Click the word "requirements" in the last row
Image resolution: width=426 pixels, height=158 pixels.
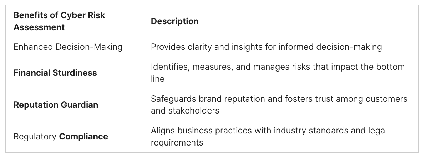[177, 143]
